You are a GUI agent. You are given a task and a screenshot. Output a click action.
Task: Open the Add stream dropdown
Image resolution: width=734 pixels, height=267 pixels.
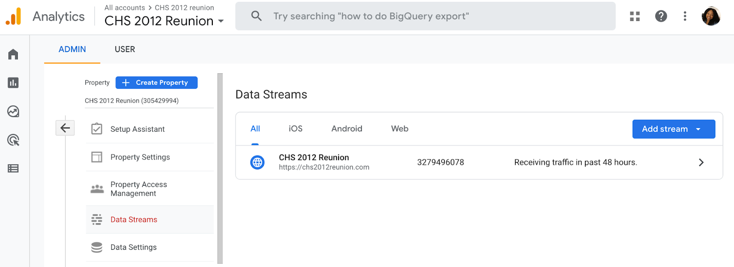[673, 129]
